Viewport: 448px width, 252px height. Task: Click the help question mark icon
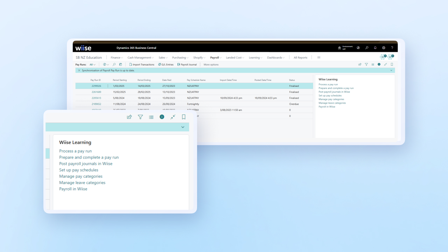(x=392, y=48)
